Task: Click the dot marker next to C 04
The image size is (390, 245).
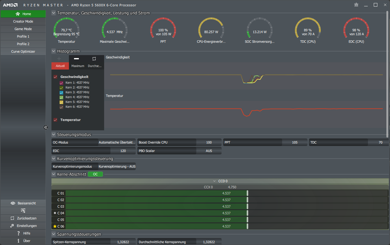Action: pyautogui.click(x=55, y=213)
